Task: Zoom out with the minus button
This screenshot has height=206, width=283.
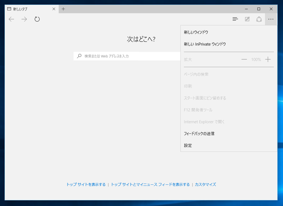Action: tap(244, 60)
